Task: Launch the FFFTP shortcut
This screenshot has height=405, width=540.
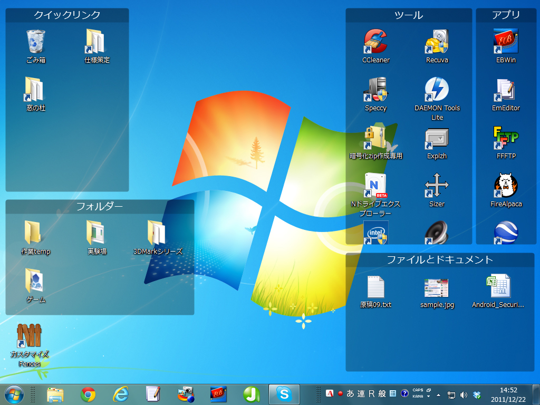Action: (506, 142)
